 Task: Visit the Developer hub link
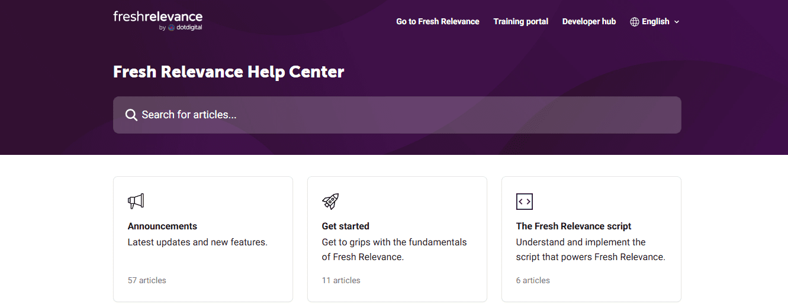tap(588, 22)
